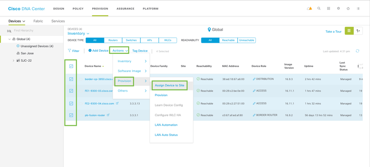Open FE2-9300-04.cisco.com external link icon

117,103
